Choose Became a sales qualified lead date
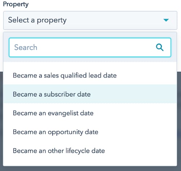The width and height of the screenshot is (181, 171). [90, 75]
